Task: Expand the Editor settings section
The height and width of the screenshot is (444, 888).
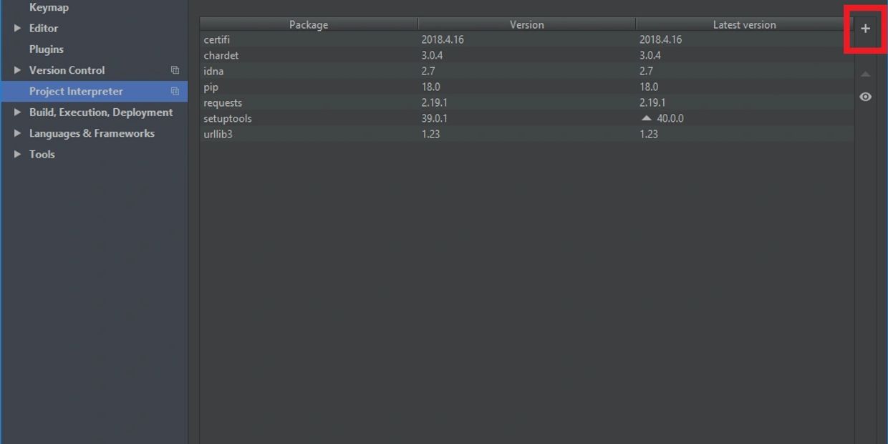Action: tap(18, 29)
